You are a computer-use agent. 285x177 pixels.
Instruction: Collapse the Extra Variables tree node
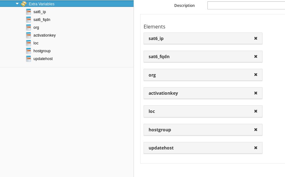point(17,4)
